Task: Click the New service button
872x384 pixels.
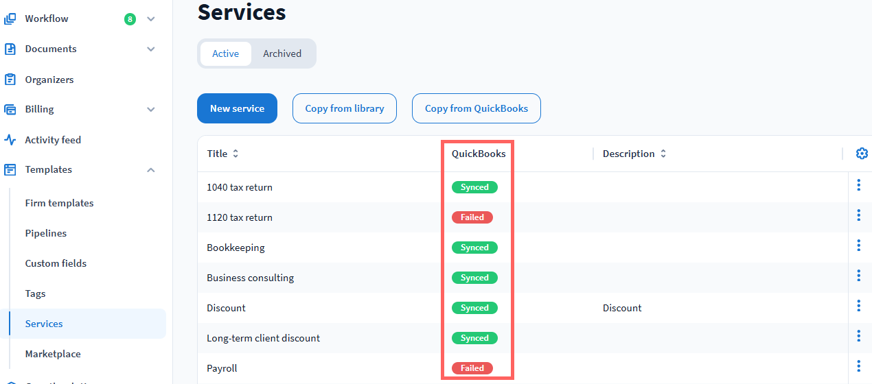Action: click(x=237, y=108)
